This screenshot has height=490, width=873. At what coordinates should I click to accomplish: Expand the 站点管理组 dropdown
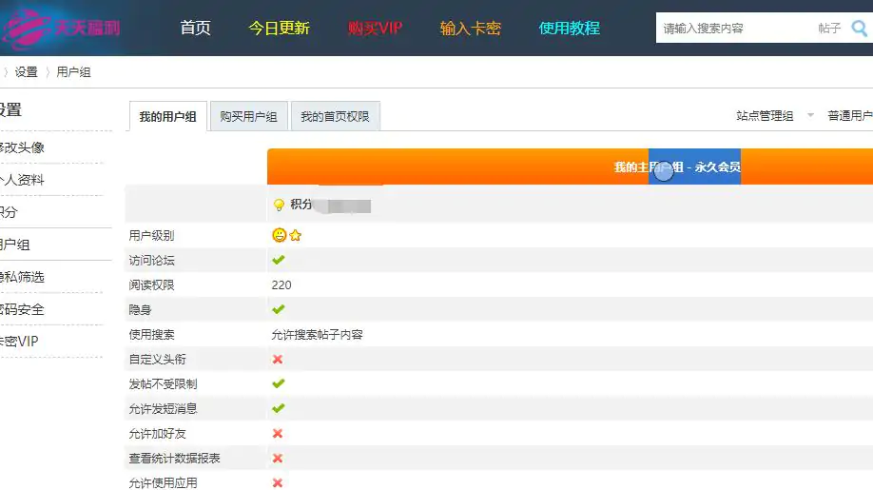[774, 116]
